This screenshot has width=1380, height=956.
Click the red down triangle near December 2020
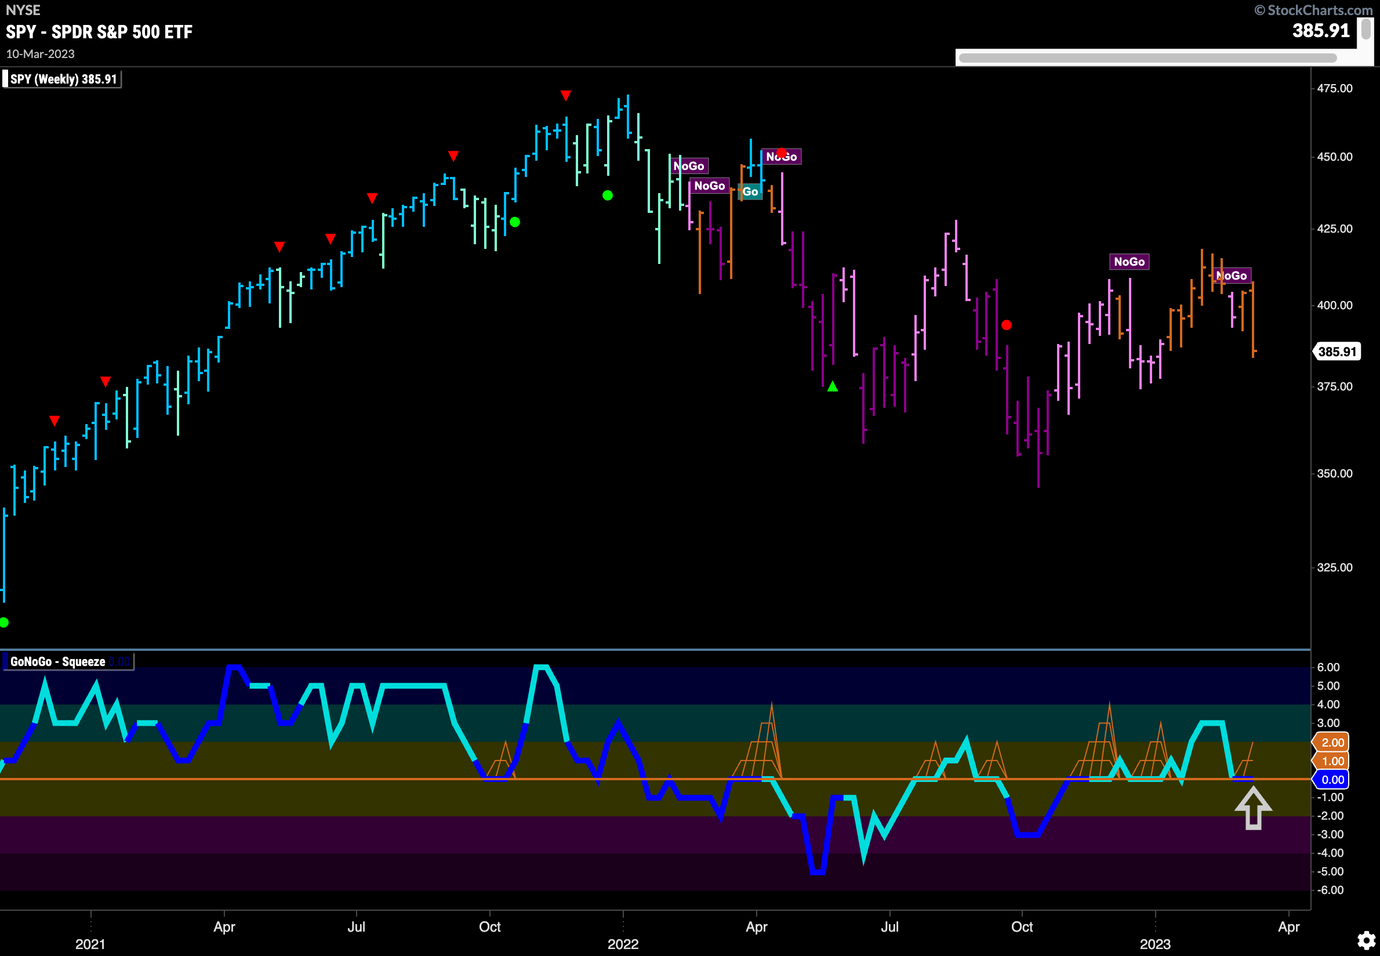pyautogui.click(x=55, y=421)
